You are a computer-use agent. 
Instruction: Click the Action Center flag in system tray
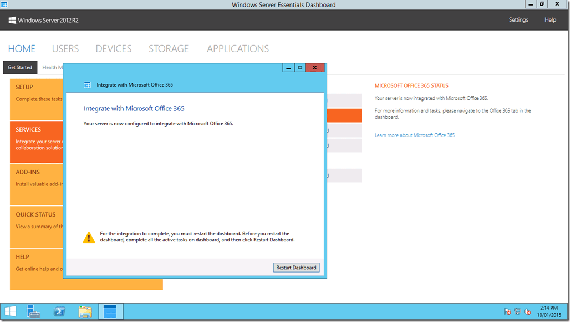point(507,311)
